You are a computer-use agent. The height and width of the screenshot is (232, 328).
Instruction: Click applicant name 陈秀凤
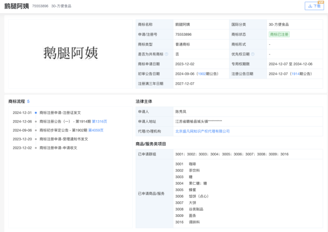pos(181,111)
